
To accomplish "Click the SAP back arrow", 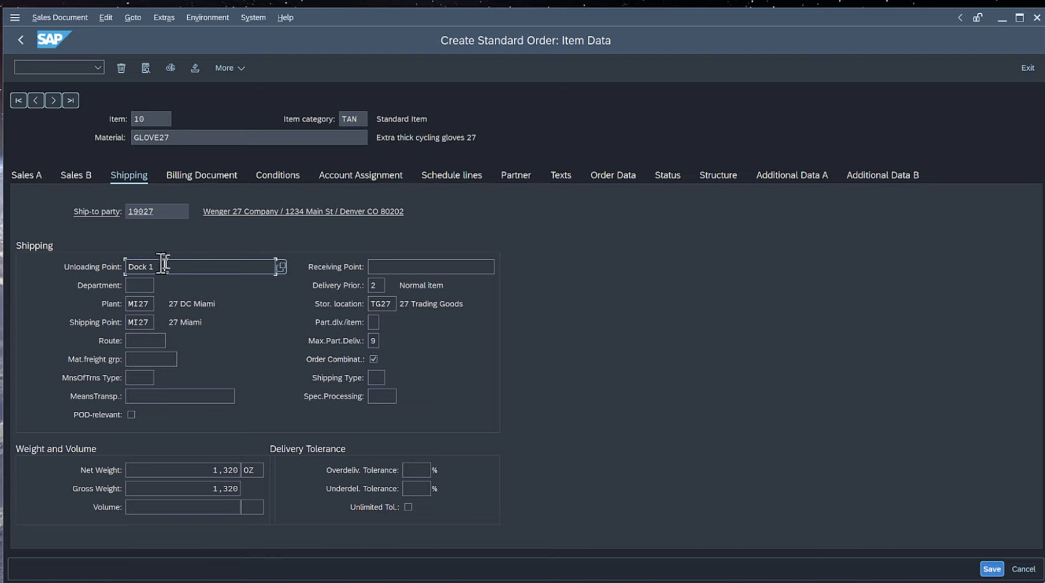I will 21,40.
